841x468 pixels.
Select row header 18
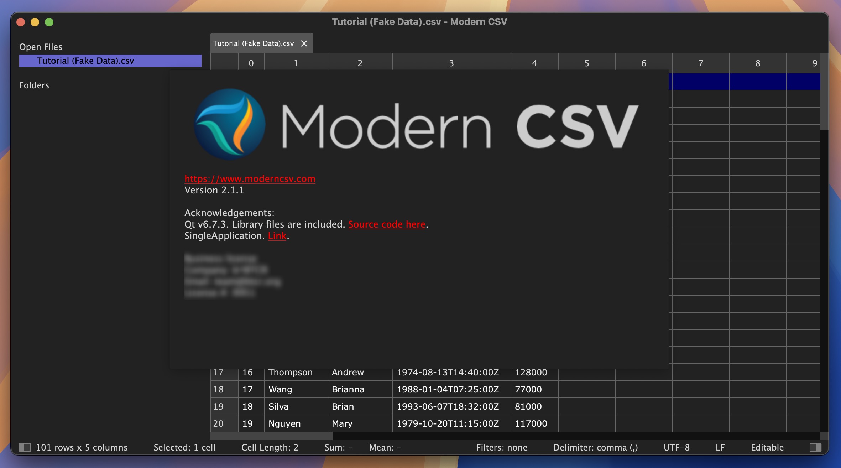224,389
